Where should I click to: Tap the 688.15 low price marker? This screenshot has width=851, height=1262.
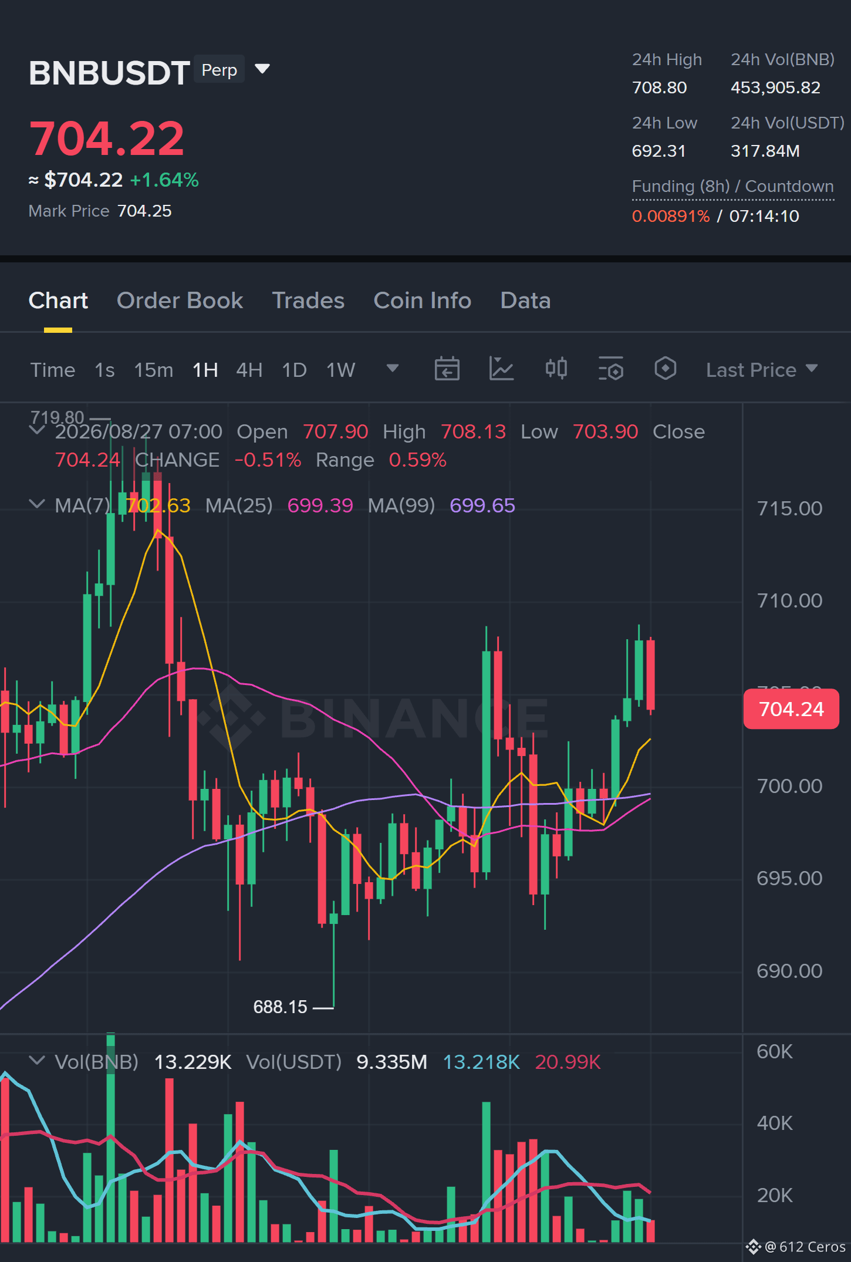281,1007
